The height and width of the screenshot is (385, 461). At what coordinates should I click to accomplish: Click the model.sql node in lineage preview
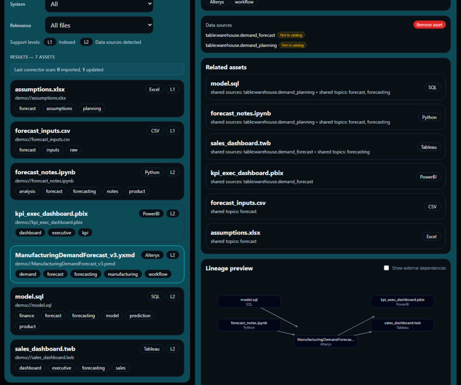[x=249, y=302]
